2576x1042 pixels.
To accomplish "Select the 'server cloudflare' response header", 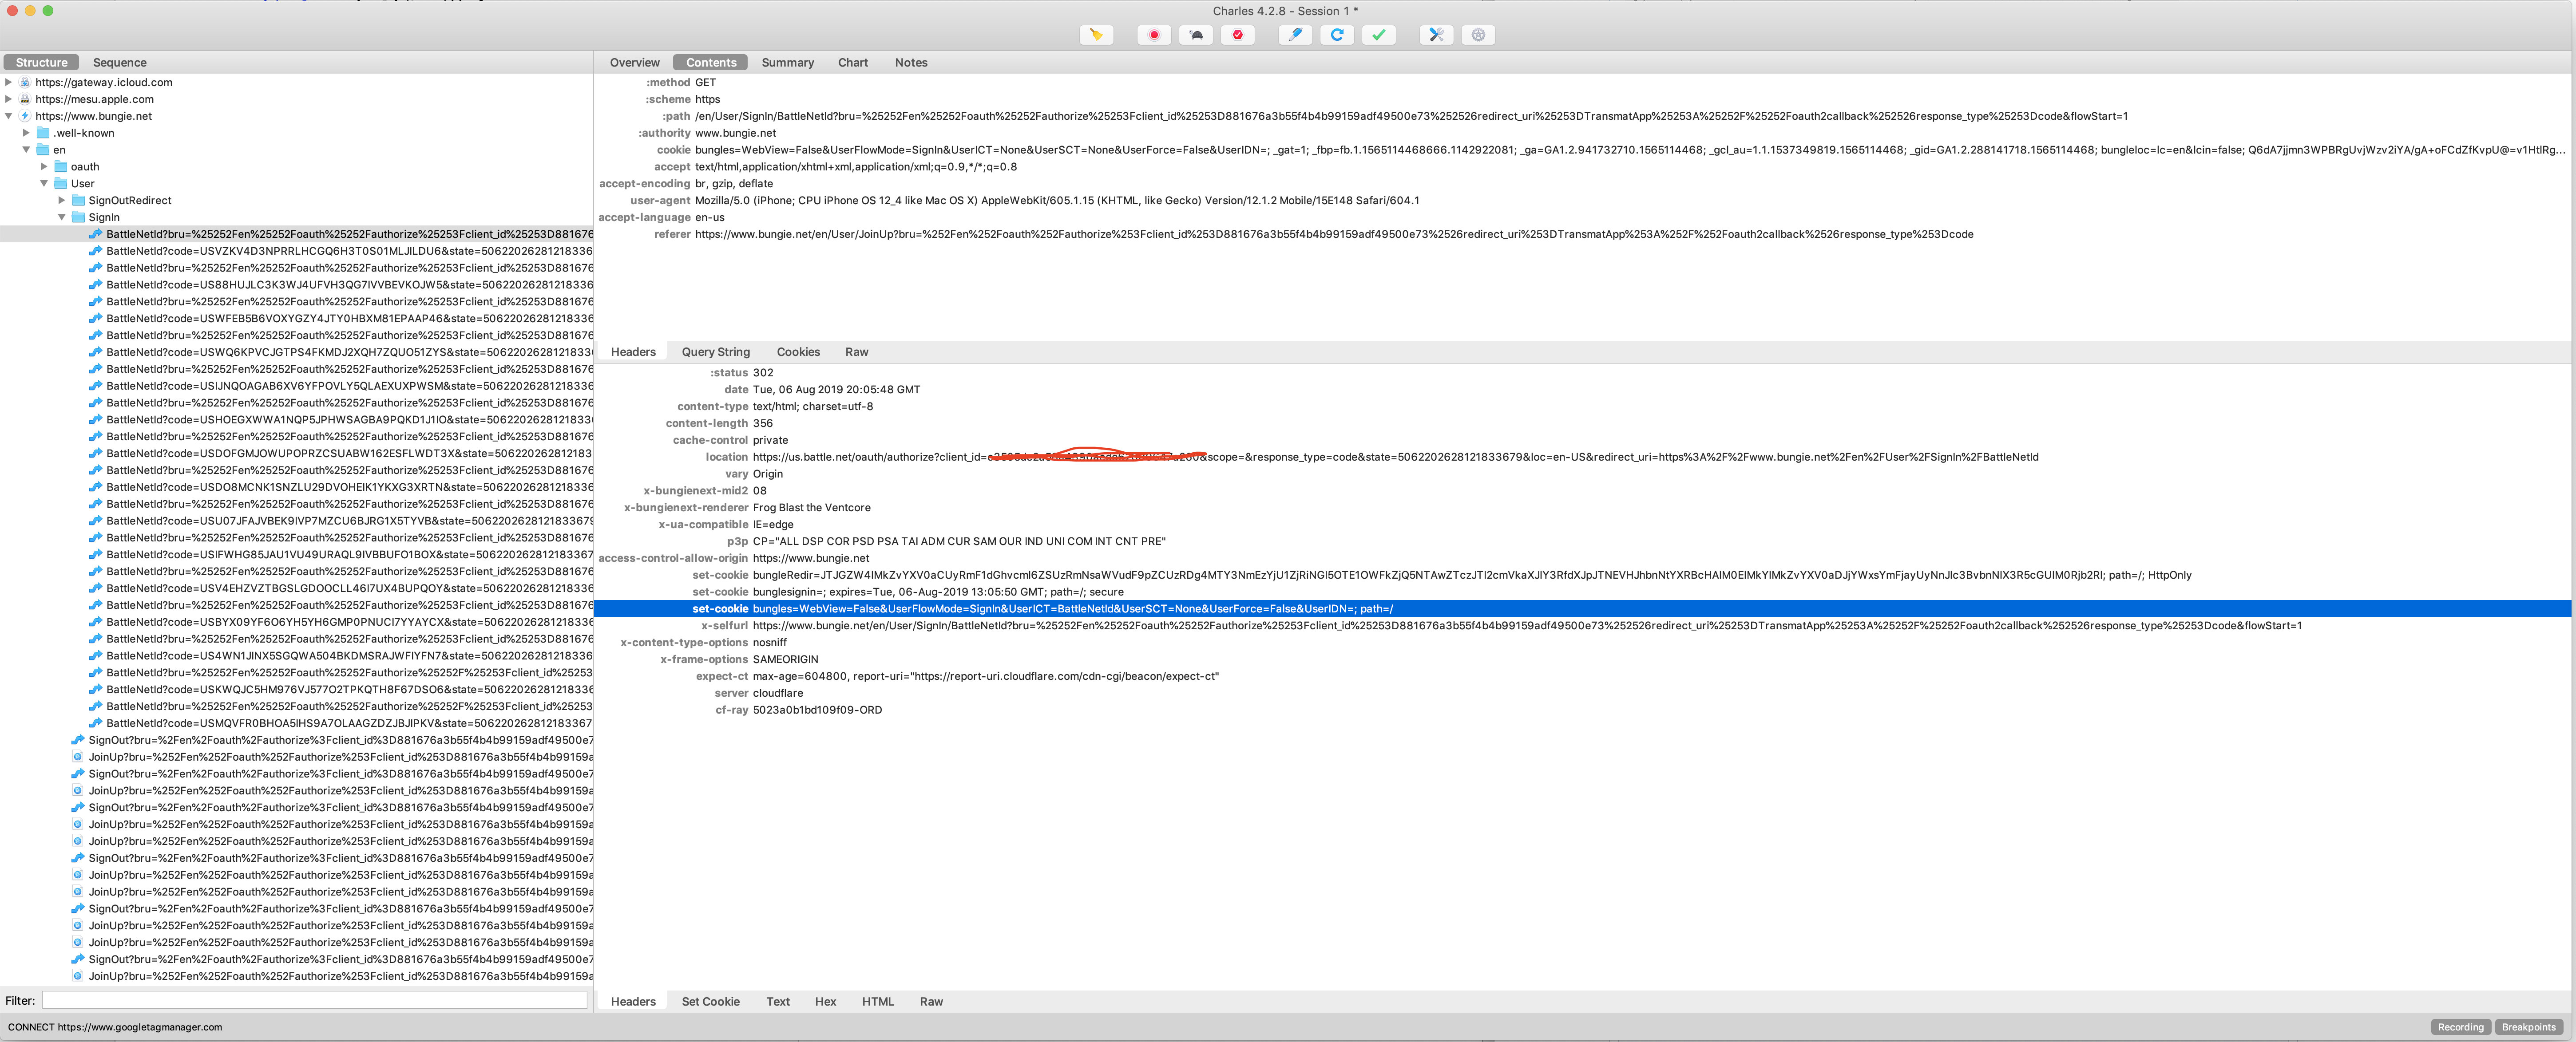I will coord(1582,693).
